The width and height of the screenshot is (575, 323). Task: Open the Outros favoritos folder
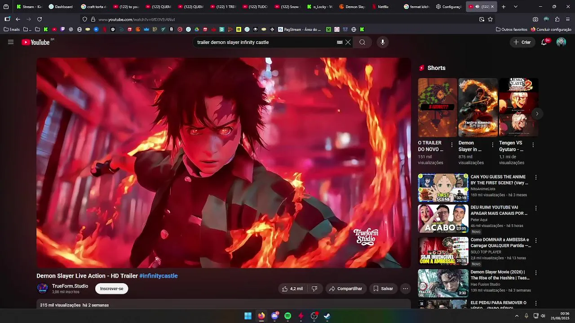coord(512,30)
